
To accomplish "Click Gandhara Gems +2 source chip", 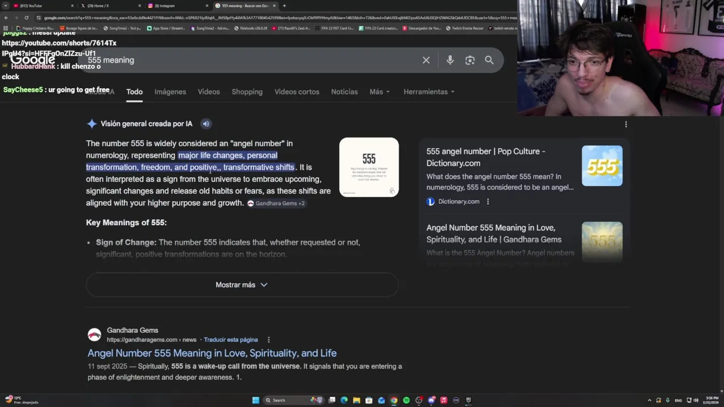I will click(276, 203).
